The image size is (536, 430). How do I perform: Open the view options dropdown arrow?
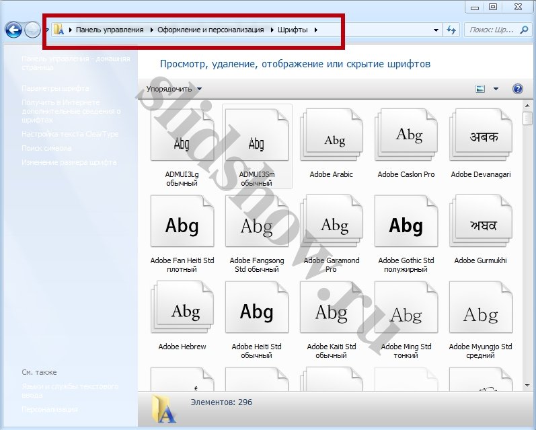click(496, 89)
